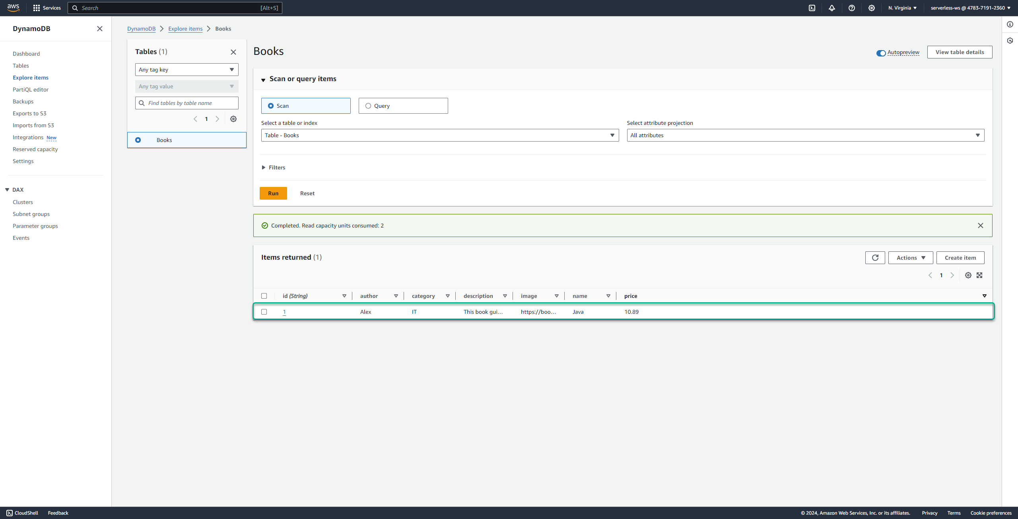This screenshot has width=1018, height=519.
Task: Go to next page in Tables list
Action: coord(218,119)
